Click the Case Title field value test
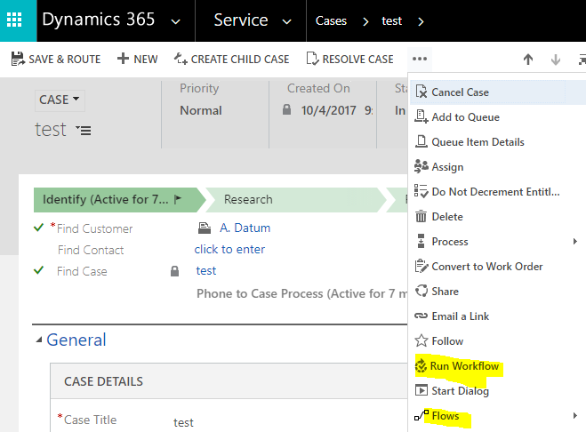This screenshot has height=432, width=586. pos(183,422)
